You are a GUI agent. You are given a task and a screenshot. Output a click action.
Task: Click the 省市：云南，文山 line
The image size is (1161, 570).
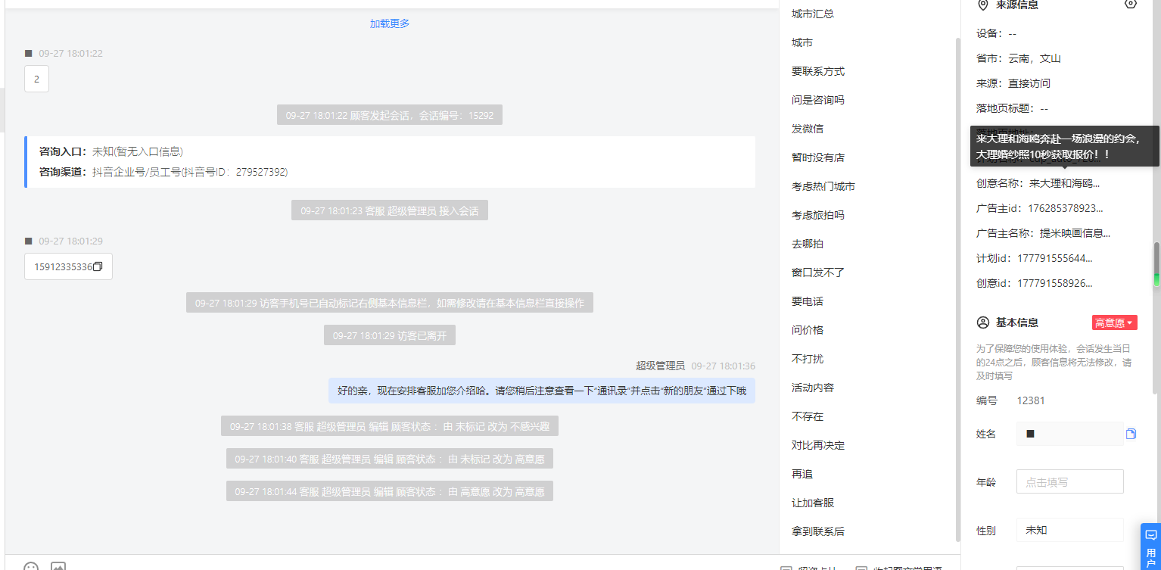click(1019, 58)
